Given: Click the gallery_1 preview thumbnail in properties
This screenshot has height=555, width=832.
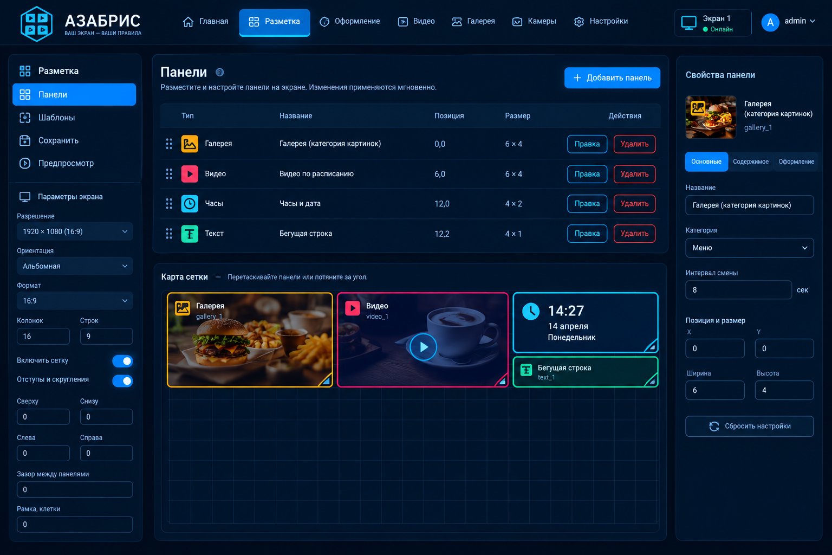Looking at the screenshot, I should tap(711, 117).
